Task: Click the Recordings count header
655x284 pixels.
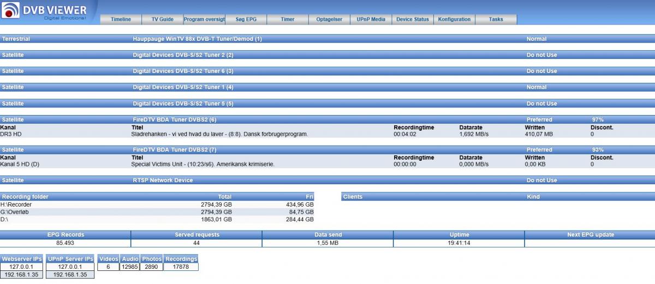Action: pyautogui.click(x=181, y=259)
